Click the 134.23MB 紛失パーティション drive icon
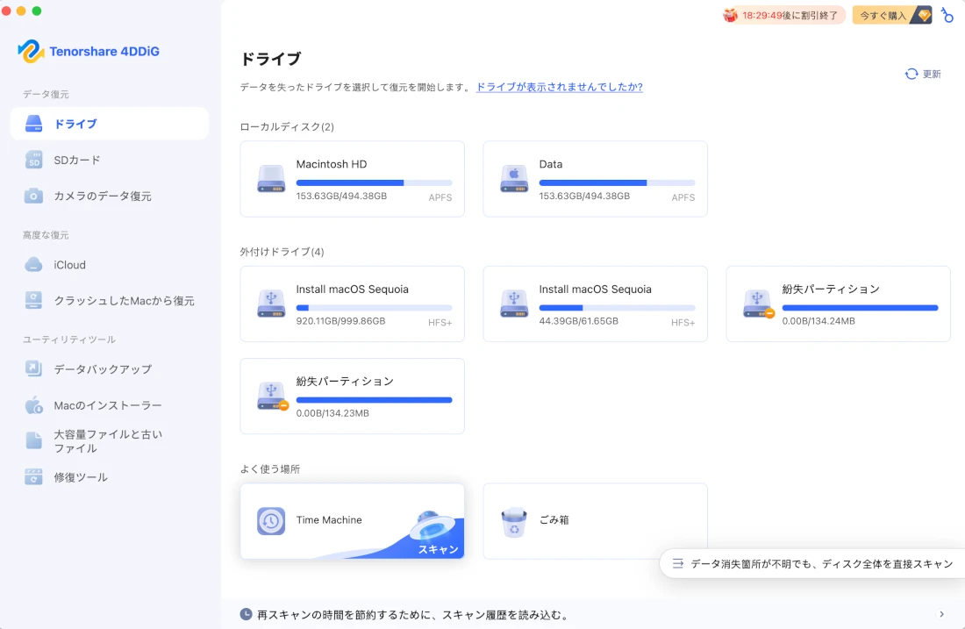Image resolution: width=965 pixels, height=629 pixels. click(272, 396)
